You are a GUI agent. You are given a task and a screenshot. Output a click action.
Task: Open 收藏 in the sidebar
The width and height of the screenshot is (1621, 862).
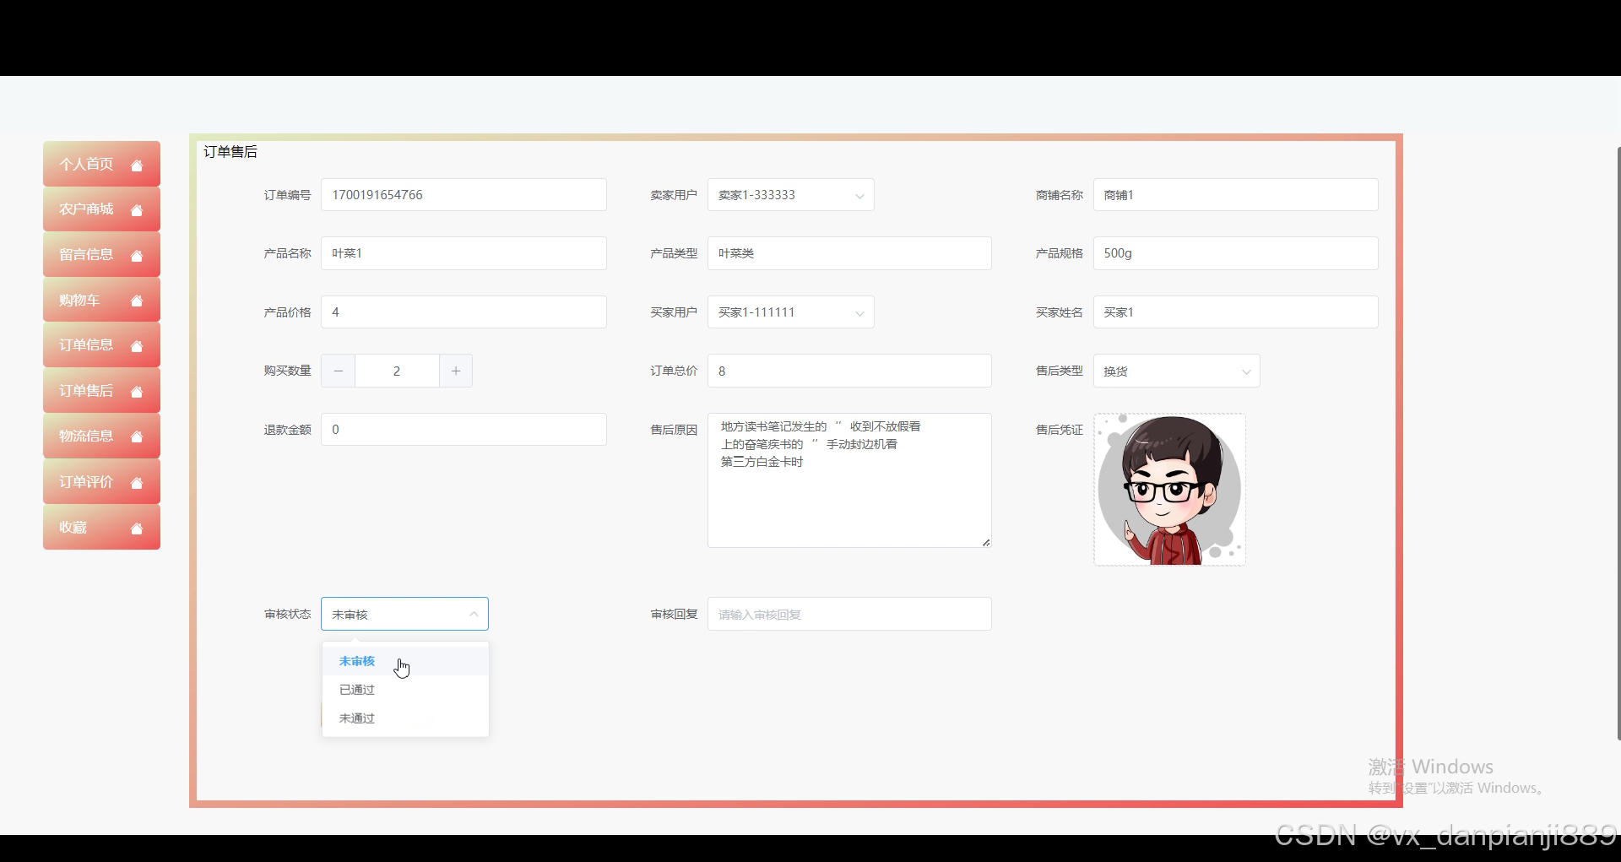(101, 527)
